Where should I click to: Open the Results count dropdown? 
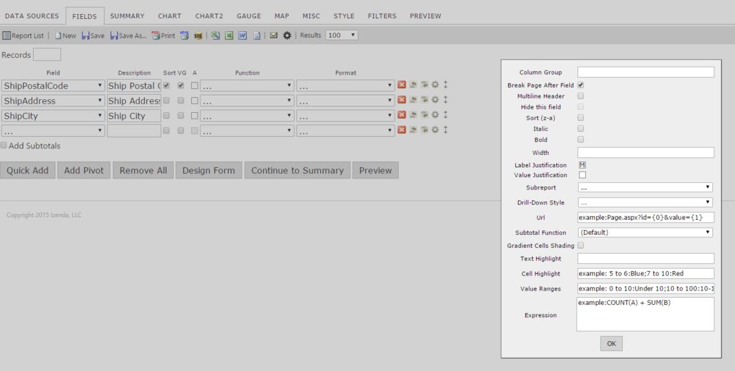tap(342, 35)
